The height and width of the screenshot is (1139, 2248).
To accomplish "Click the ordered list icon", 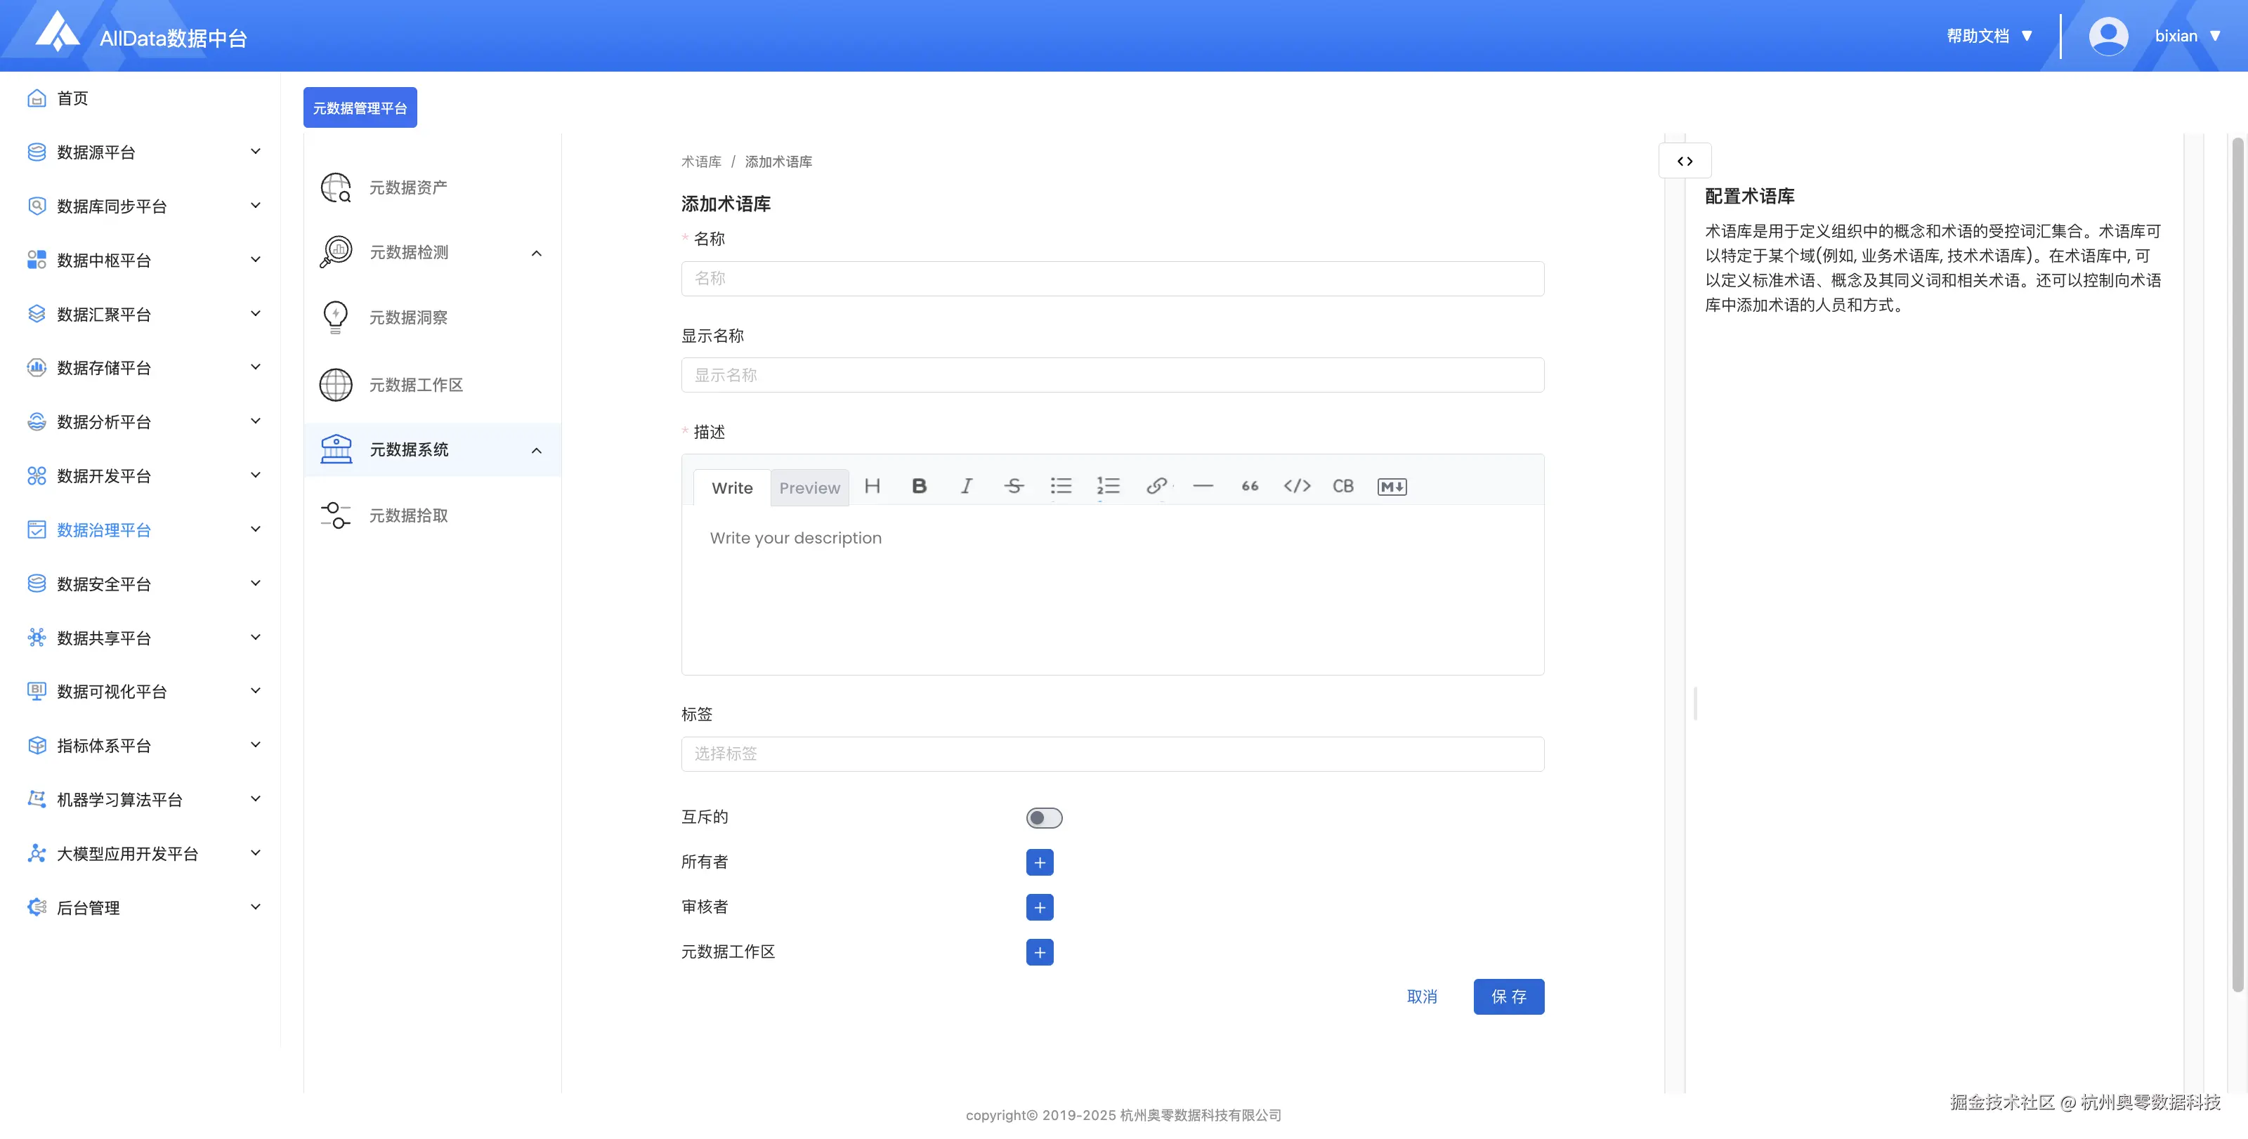I will tap(1107, 486).
